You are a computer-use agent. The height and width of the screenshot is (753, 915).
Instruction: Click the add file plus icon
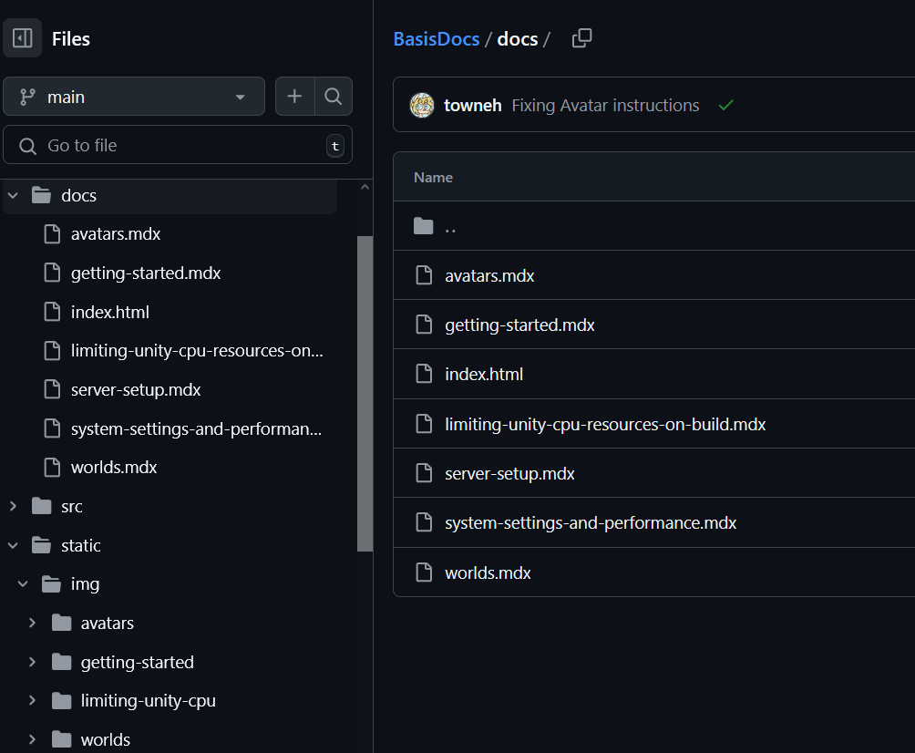point(294,97)
